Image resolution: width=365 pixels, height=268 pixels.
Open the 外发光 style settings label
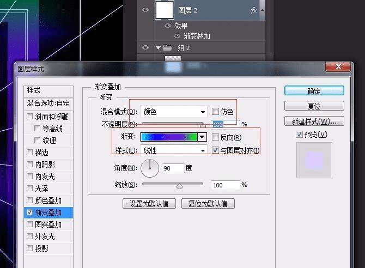click(x=45, y=236)
